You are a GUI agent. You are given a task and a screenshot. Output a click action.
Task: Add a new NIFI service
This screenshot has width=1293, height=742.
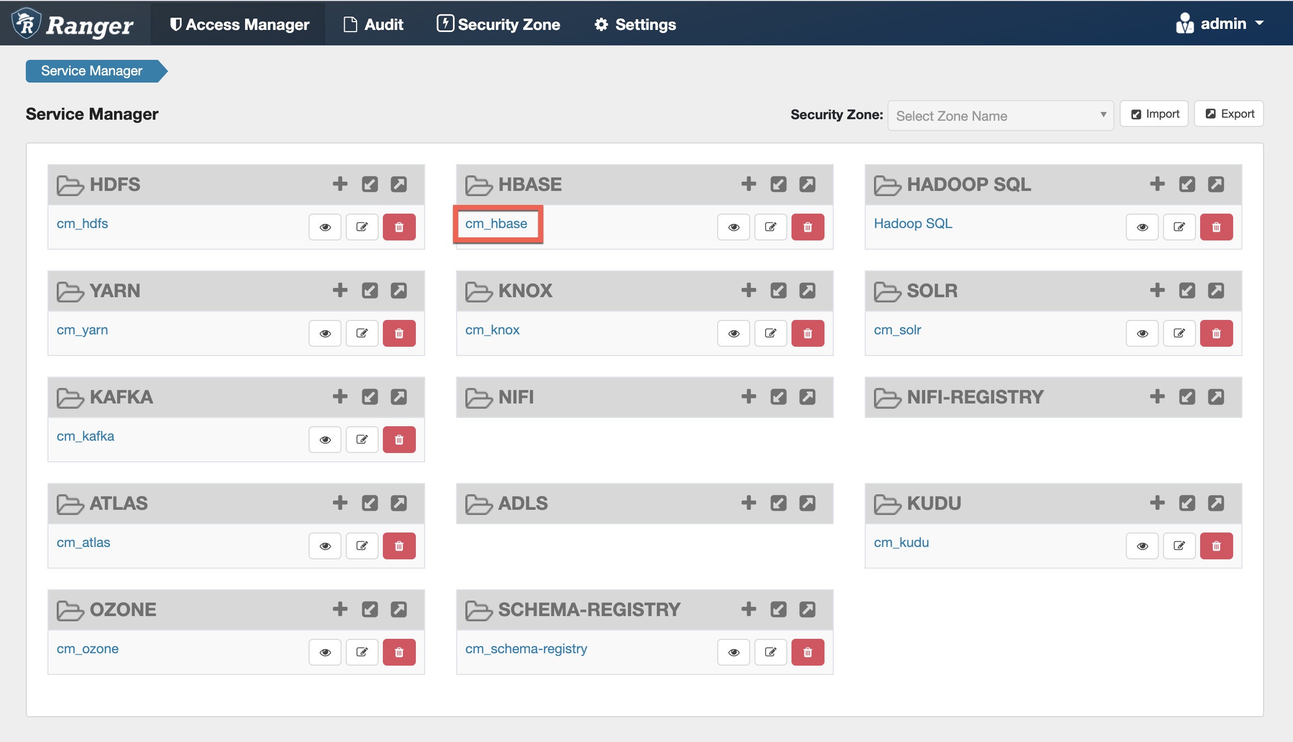click(749, 397)
